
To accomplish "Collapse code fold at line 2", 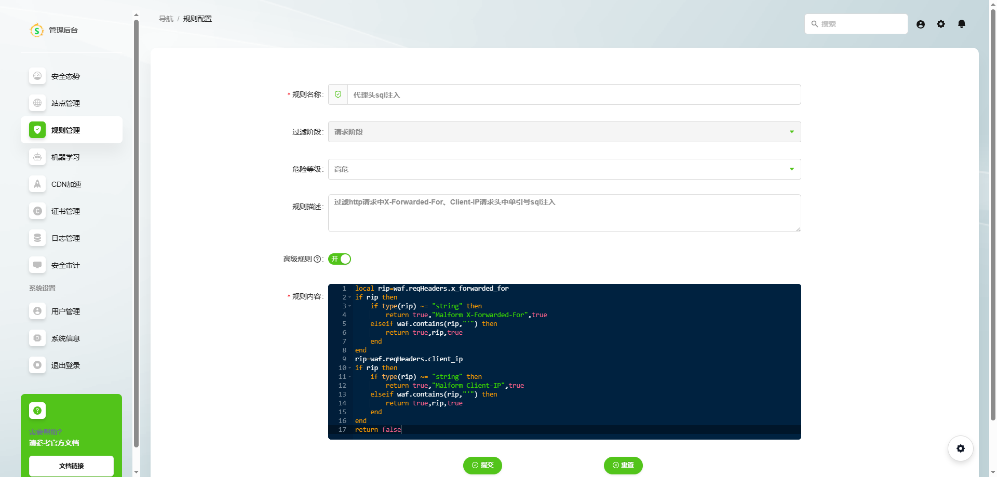I will click(349, 297).
